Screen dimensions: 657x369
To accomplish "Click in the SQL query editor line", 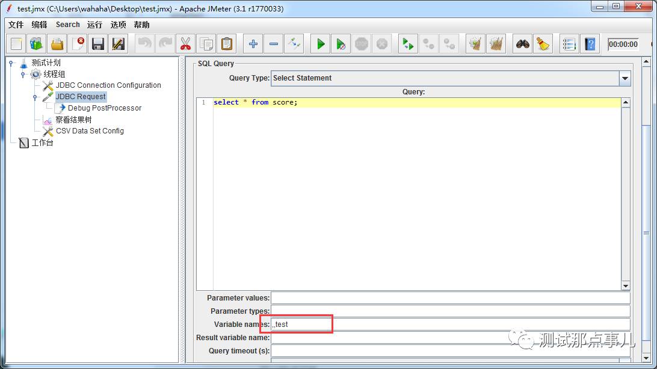I will click(417, 103).
